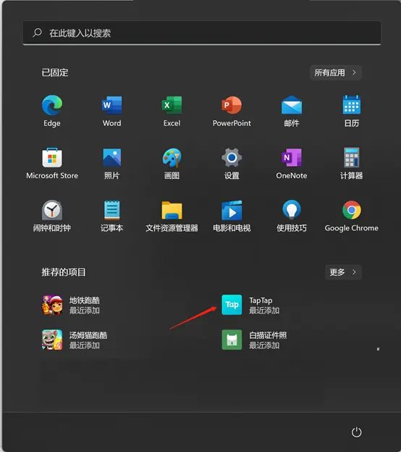Image resolution: width=401 pixels, height=452 pixels.
Task: Click the 在此键入以搜索 search field
Action: (x=202, y=33)
